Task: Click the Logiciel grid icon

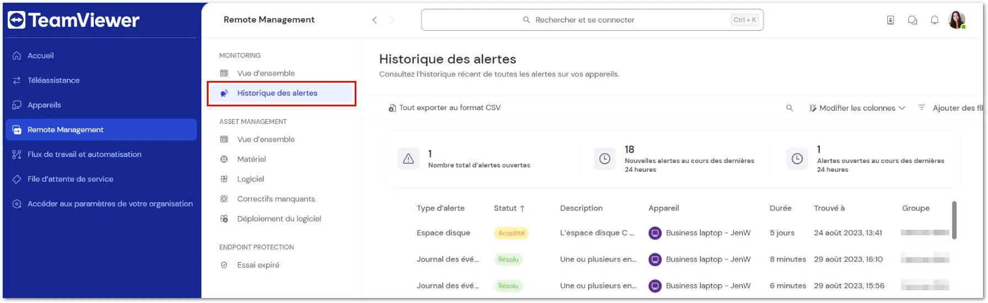Action: pyautogui.click(x=224, y=179)
